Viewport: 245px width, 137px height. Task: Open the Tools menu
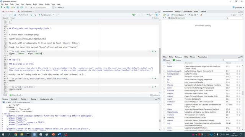53,4
